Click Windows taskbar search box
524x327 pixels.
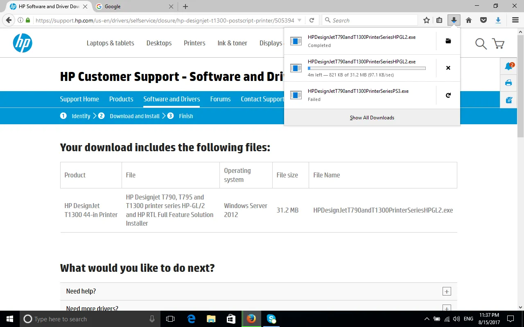(90, 319)
